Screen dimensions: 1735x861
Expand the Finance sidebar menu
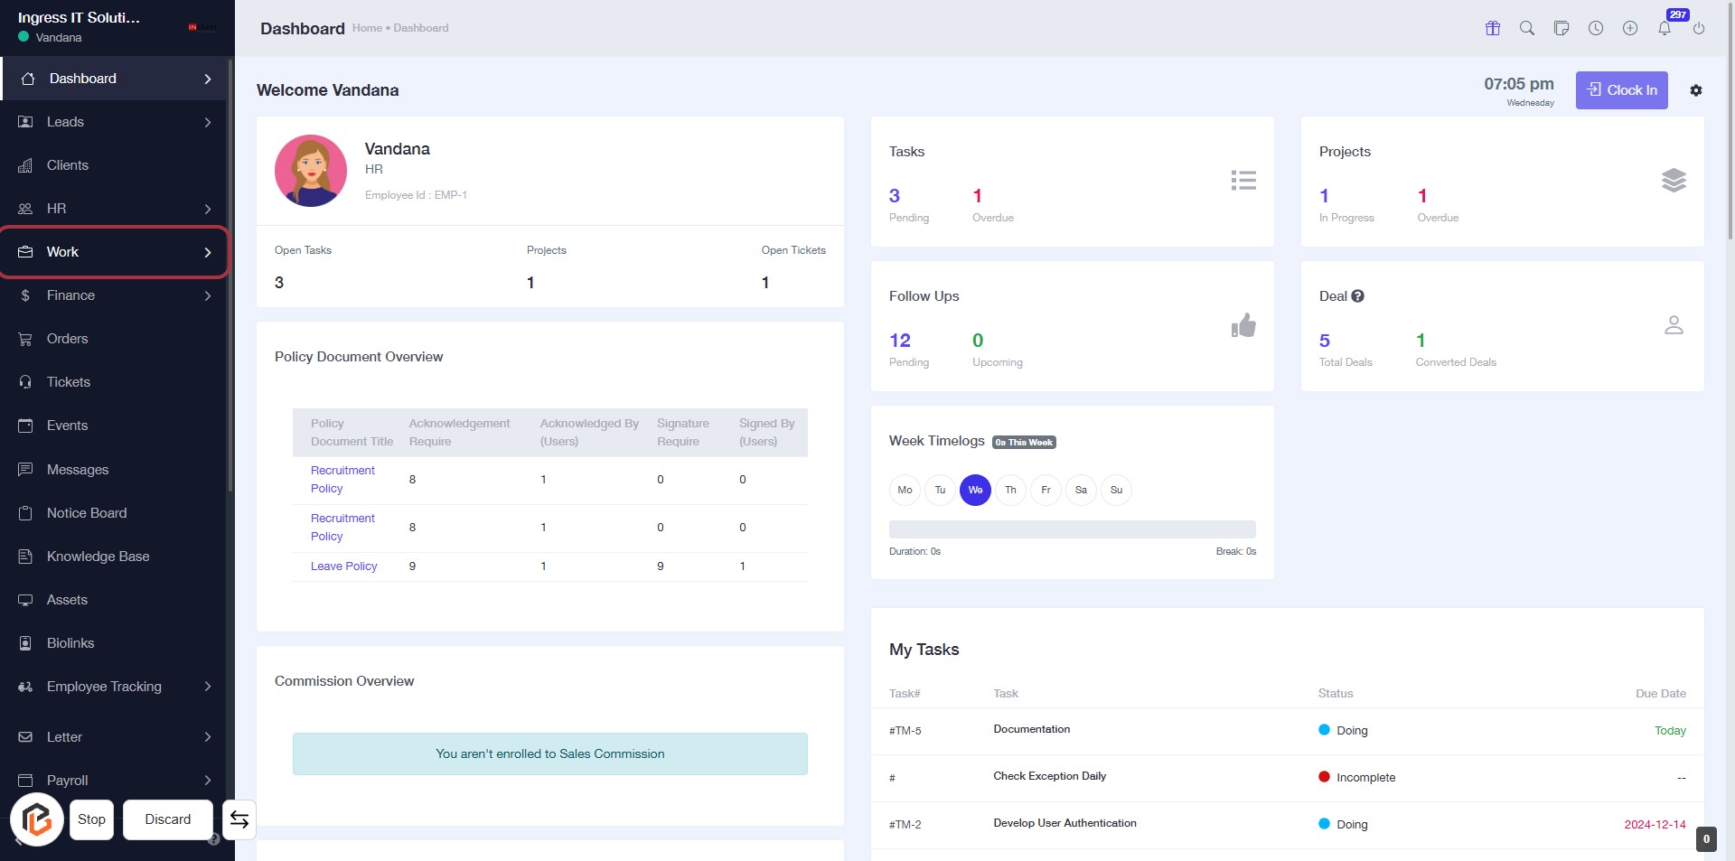click(x=114, y=295)
